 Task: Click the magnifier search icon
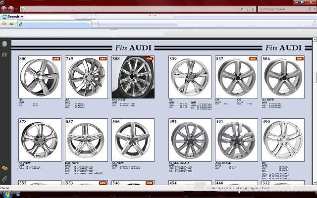310,9
